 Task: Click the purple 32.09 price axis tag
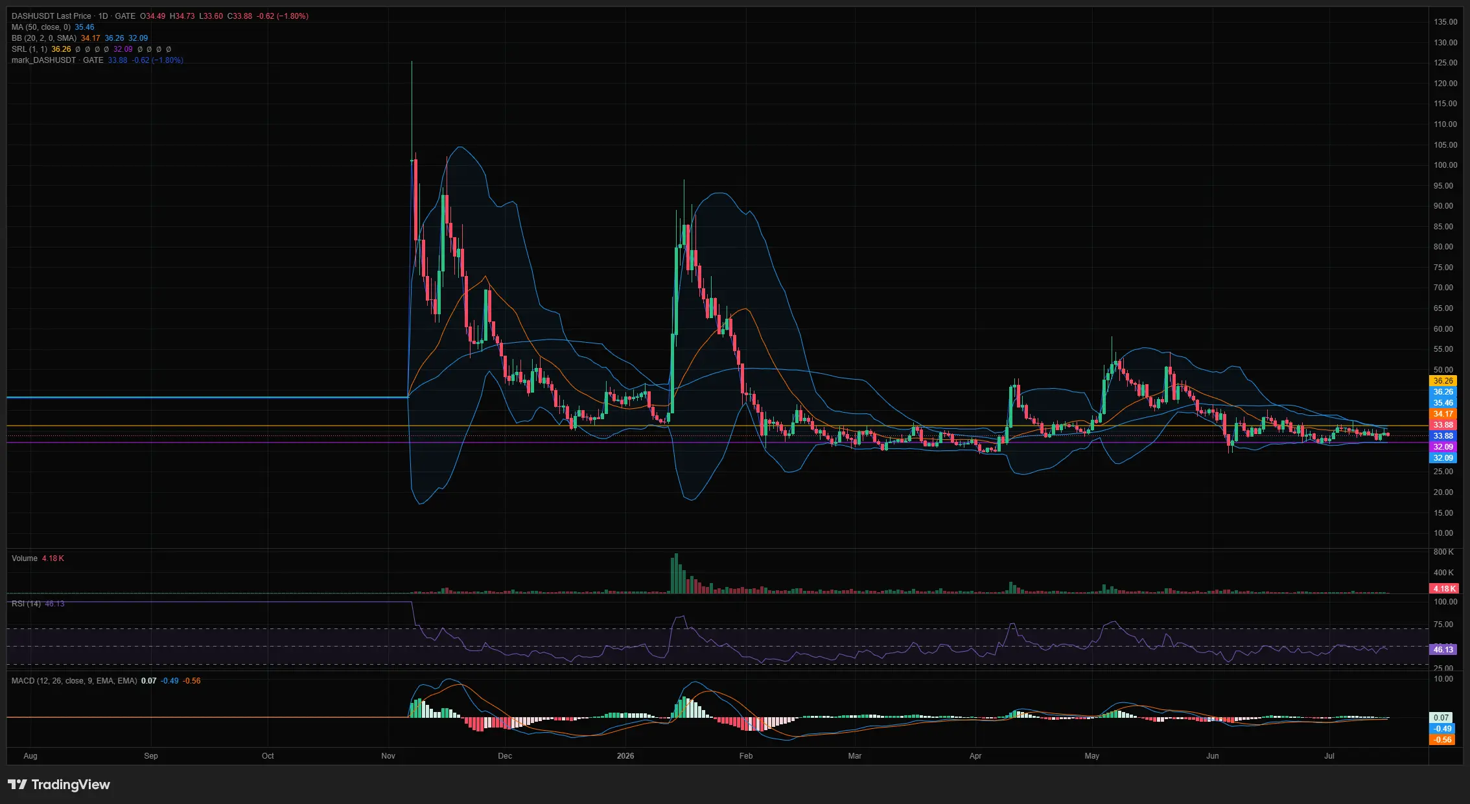click(x=1443, y=447)
